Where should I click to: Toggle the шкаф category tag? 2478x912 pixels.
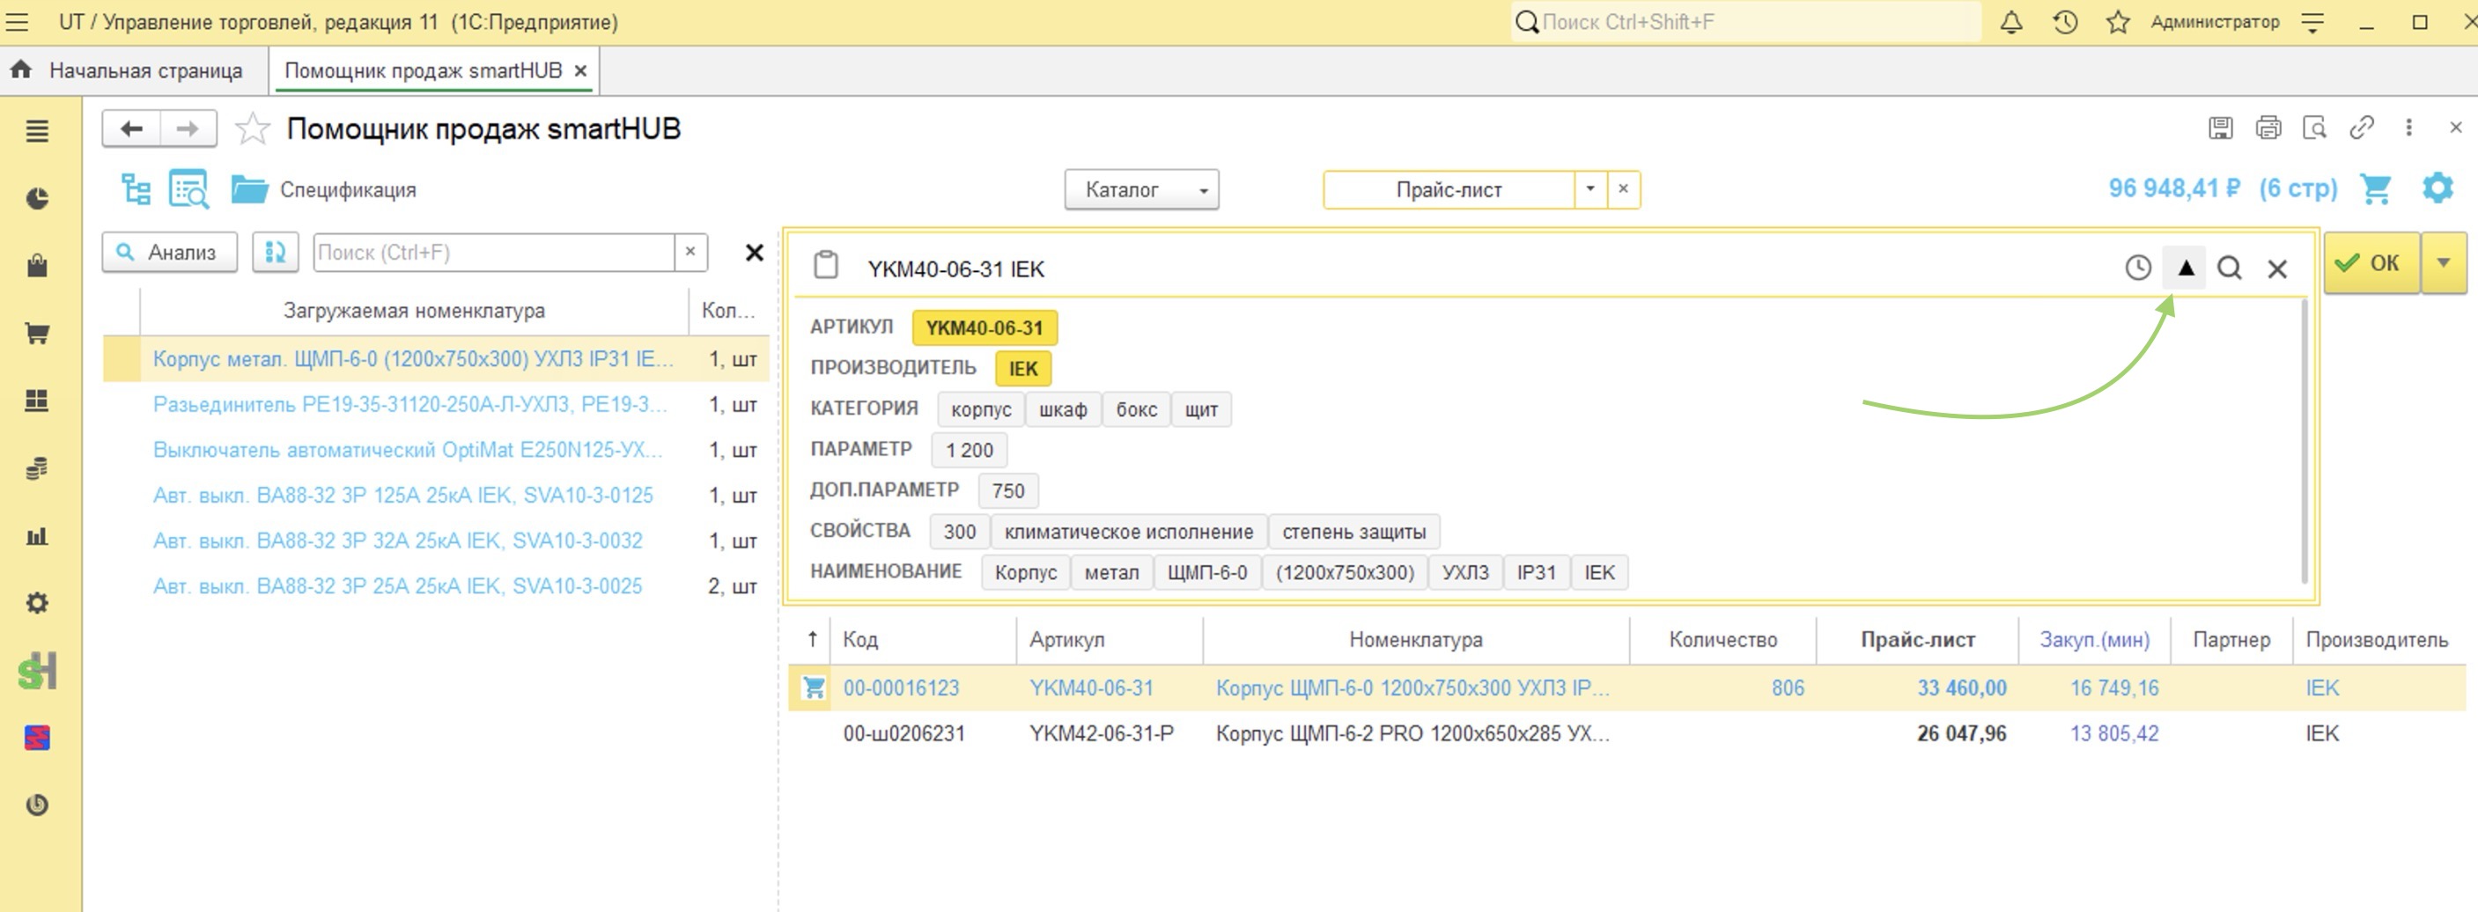[1062, 410]
